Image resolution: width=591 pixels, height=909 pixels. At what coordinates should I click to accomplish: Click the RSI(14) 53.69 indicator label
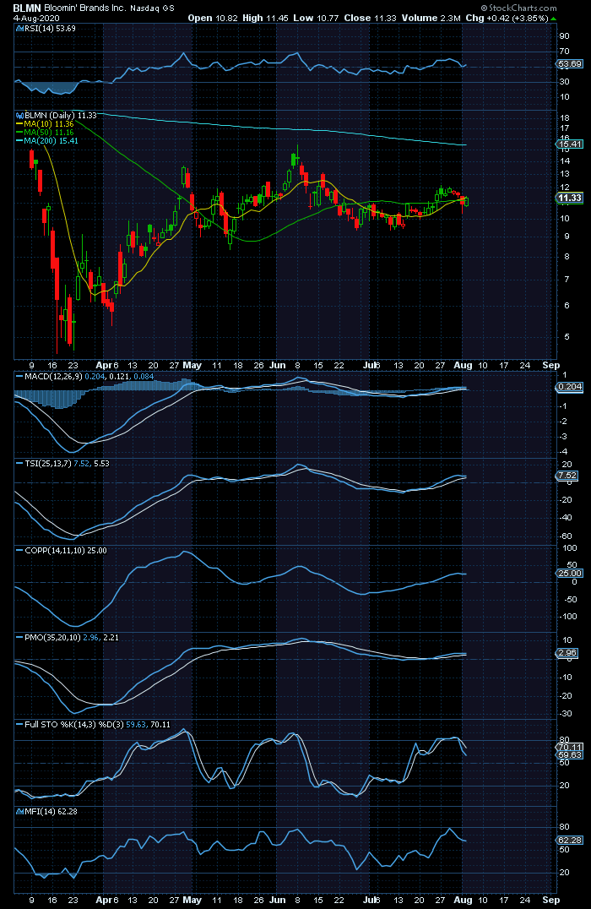50,29
